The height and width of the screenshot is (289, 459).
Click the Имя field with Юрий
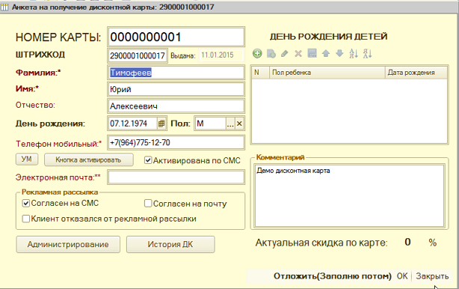(x=176, y=89)
